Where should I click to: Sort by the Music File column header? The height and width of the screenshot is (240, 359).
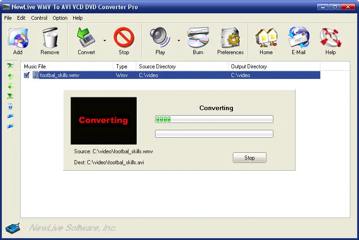67,67
